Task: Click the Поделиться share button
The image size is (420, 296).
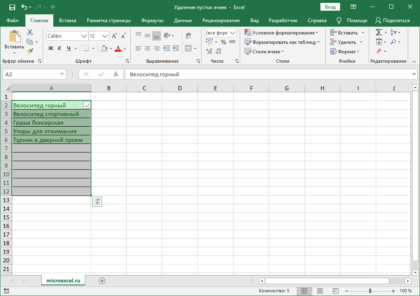Action: tap(393, 20)
